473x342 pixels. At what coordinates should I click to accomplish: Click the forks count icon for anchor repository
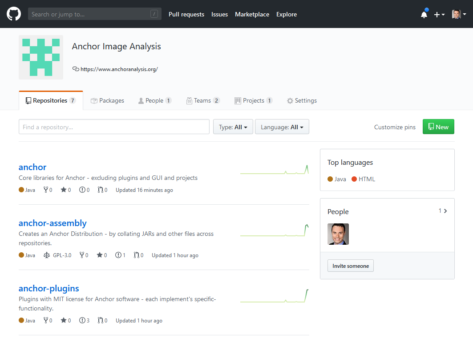pos(45,190)
